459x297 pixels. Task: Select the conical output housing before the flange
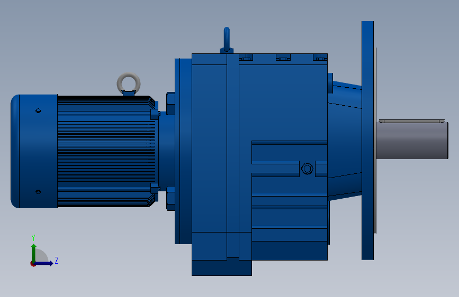(345, 141)
